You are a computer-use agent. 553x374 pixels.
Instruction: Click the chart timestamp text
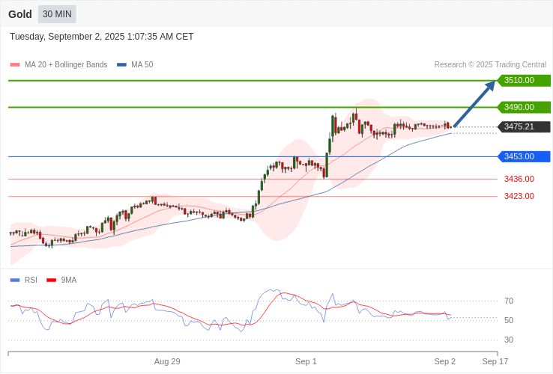pos(102,37)
